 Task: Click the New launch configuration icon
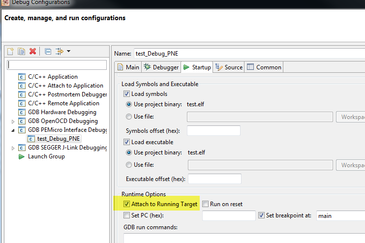tap(10, 51)
